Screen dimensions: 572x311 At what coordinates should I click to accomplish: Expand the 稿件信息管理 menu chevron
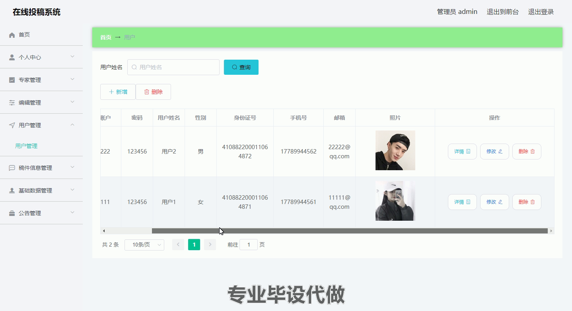pyautogui.click(x=72, y=167)
